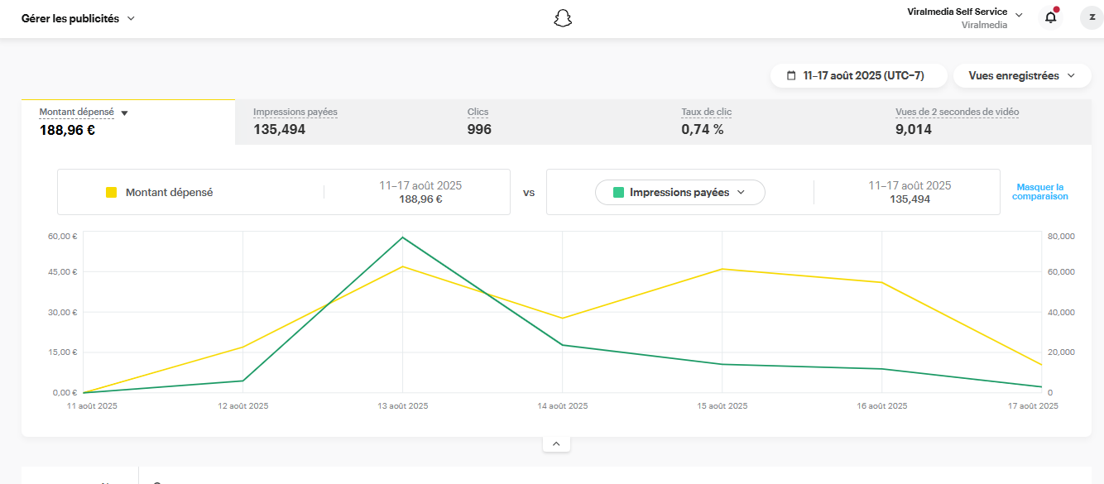Open the Impressions payées comparison metric selector
Screen dimensions: 1104x484
(679, 192)
